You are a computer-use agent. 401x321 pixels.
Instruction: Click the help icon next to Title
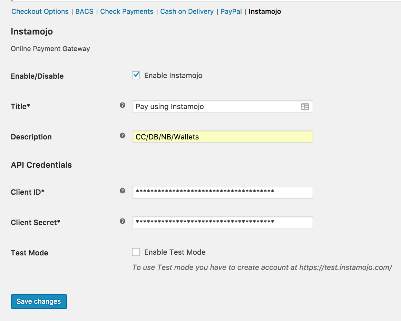pos(123,105)
